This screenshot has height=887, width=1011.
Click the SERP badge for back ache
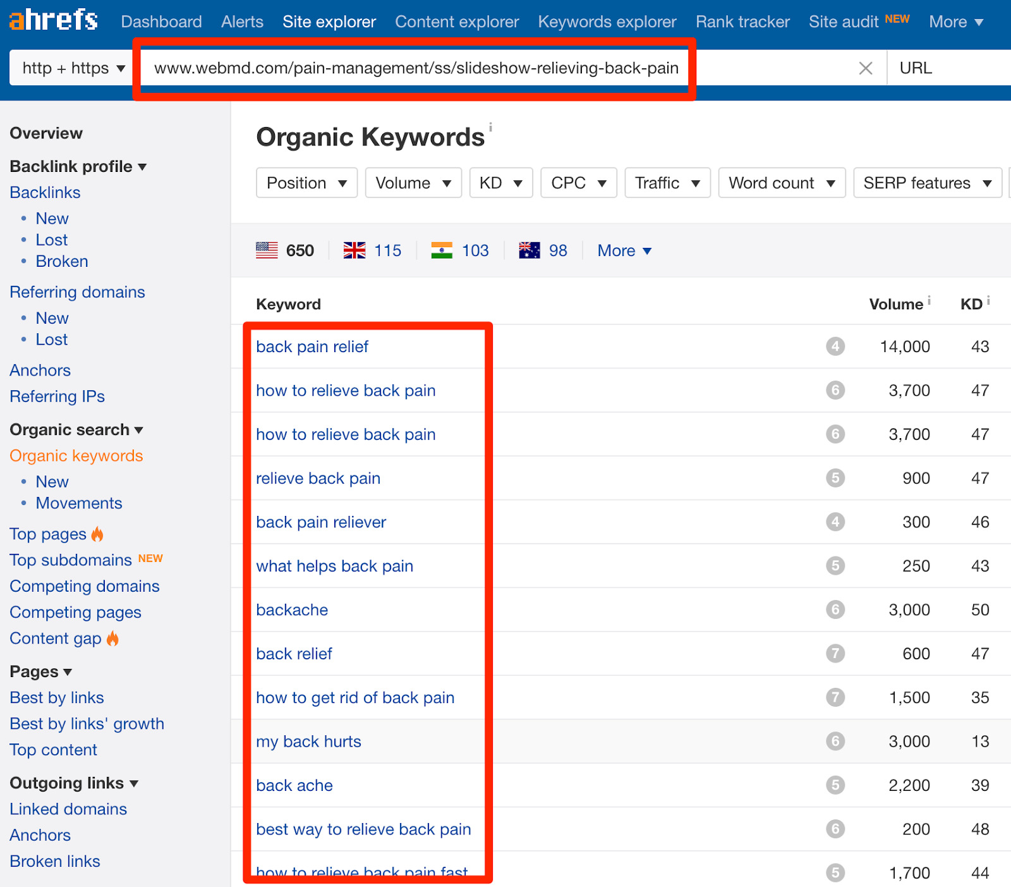click(835, 785)
